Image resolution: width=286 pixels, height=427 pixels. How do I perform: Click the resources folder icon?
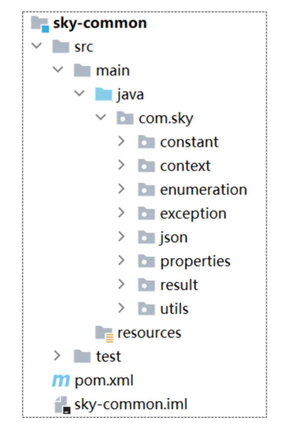[x=104, y=333]
